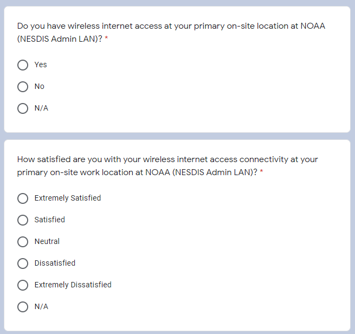This screenshot has height=334, width=355.
Task: Mark the 'Dissatisfied' radio button
Action: coord(23,264)
